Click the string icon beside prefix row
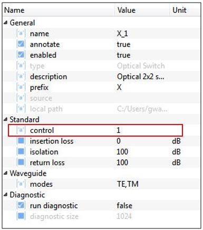Image resolution: width=203 pixels, height=230 pixels. click(21, 87)
